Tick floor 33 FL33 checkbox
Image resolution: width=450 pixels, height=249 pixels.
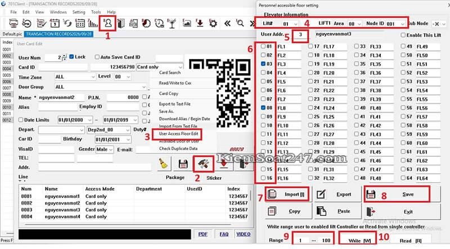(356, 46)
